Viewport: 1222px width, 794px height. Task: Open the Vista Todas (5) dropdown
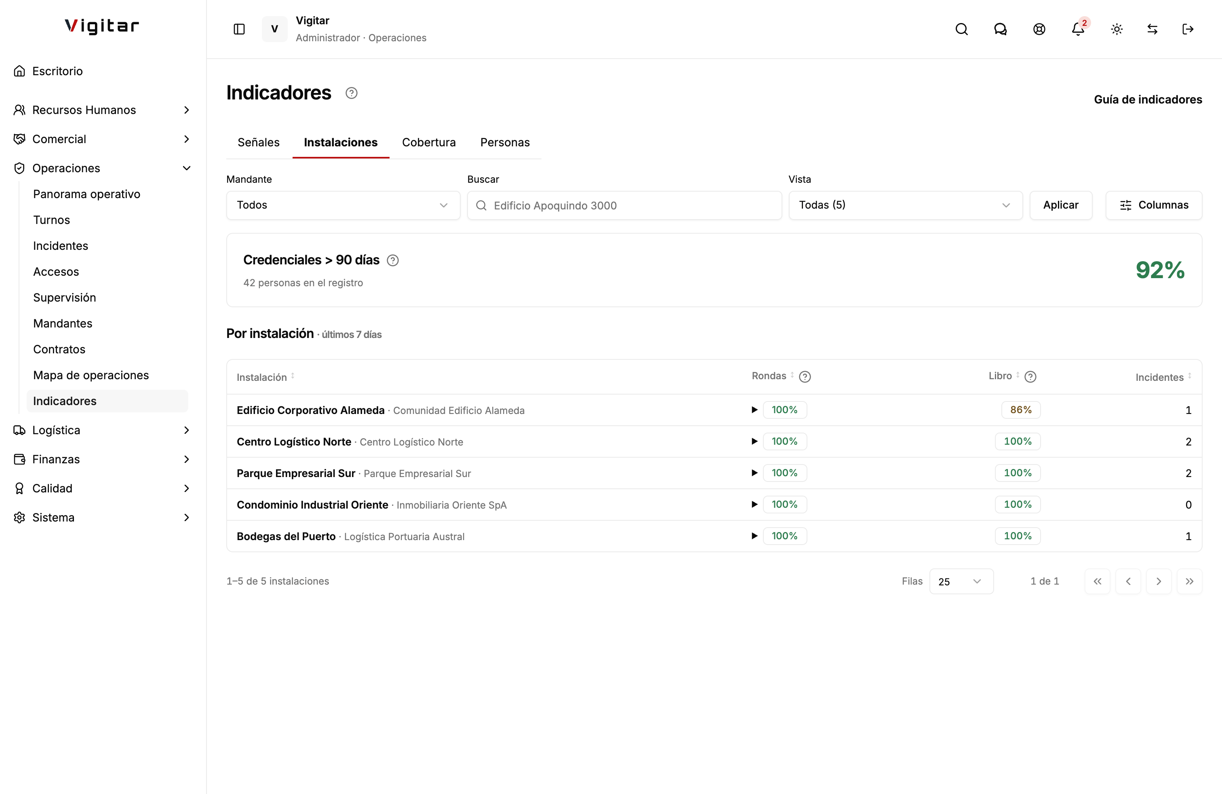905,205
